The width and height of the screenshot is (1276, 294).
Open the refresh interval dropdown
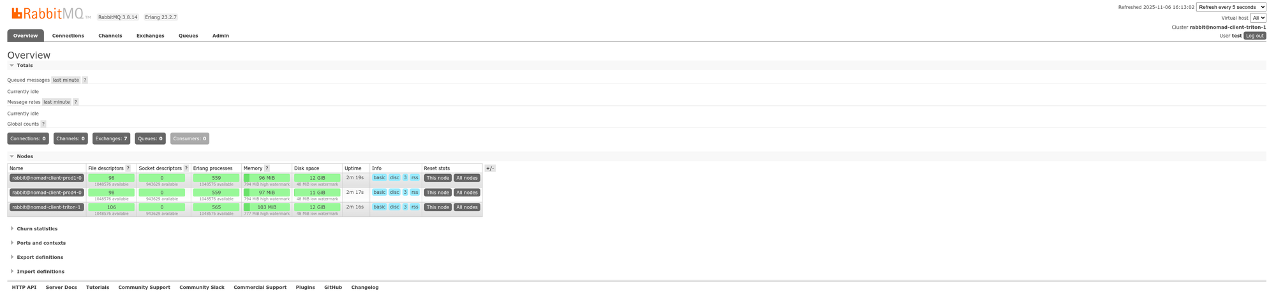click(1231, 7)
